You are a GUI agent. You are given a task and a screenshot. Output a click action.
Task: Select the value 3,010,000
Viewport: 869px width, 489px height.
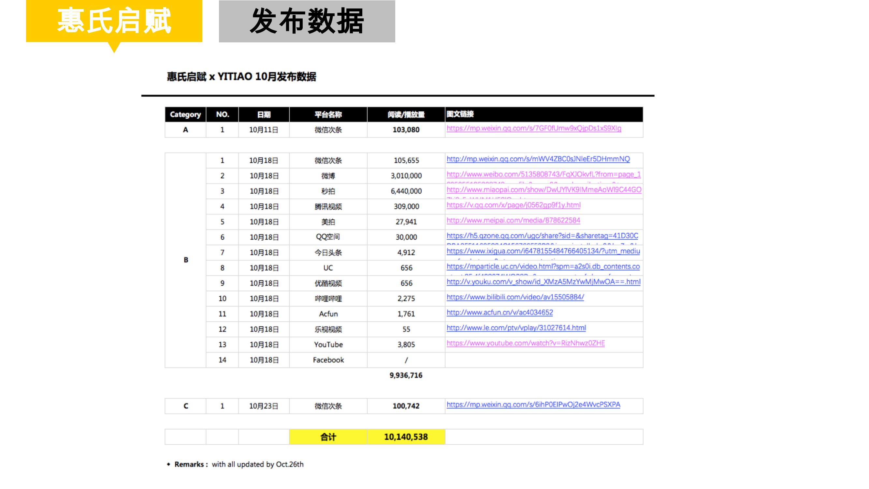[407, 176]
